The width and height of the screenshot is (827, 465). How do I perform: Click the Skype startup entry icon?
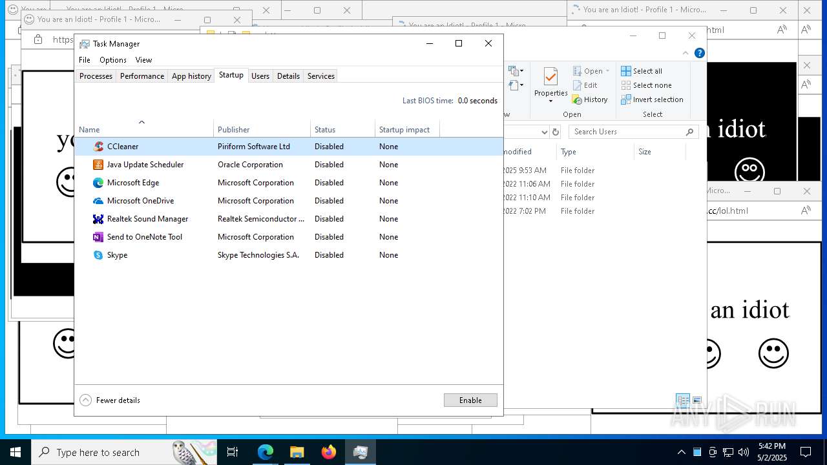tap(98, 255)
